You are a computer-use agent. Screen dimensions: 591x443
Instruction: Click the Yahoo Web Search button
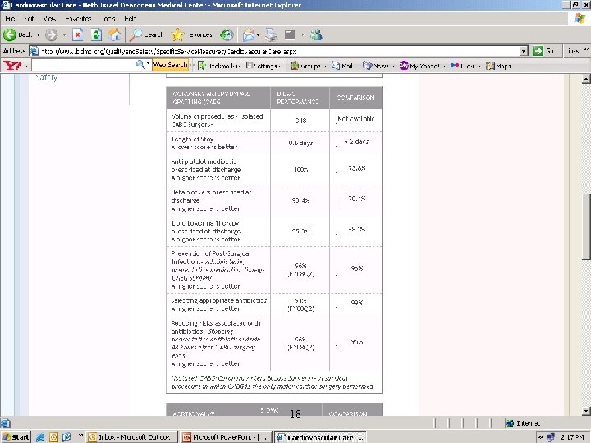[x=170, y=65]
